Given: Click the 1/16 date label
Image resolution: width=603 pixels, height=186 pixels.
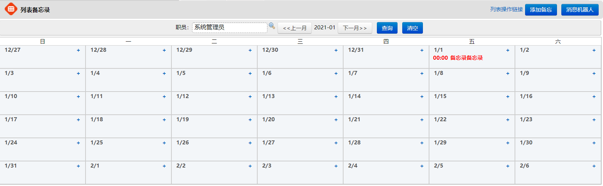Looking at the screenshot, I should pyautogui.click(x=526, y=96).
